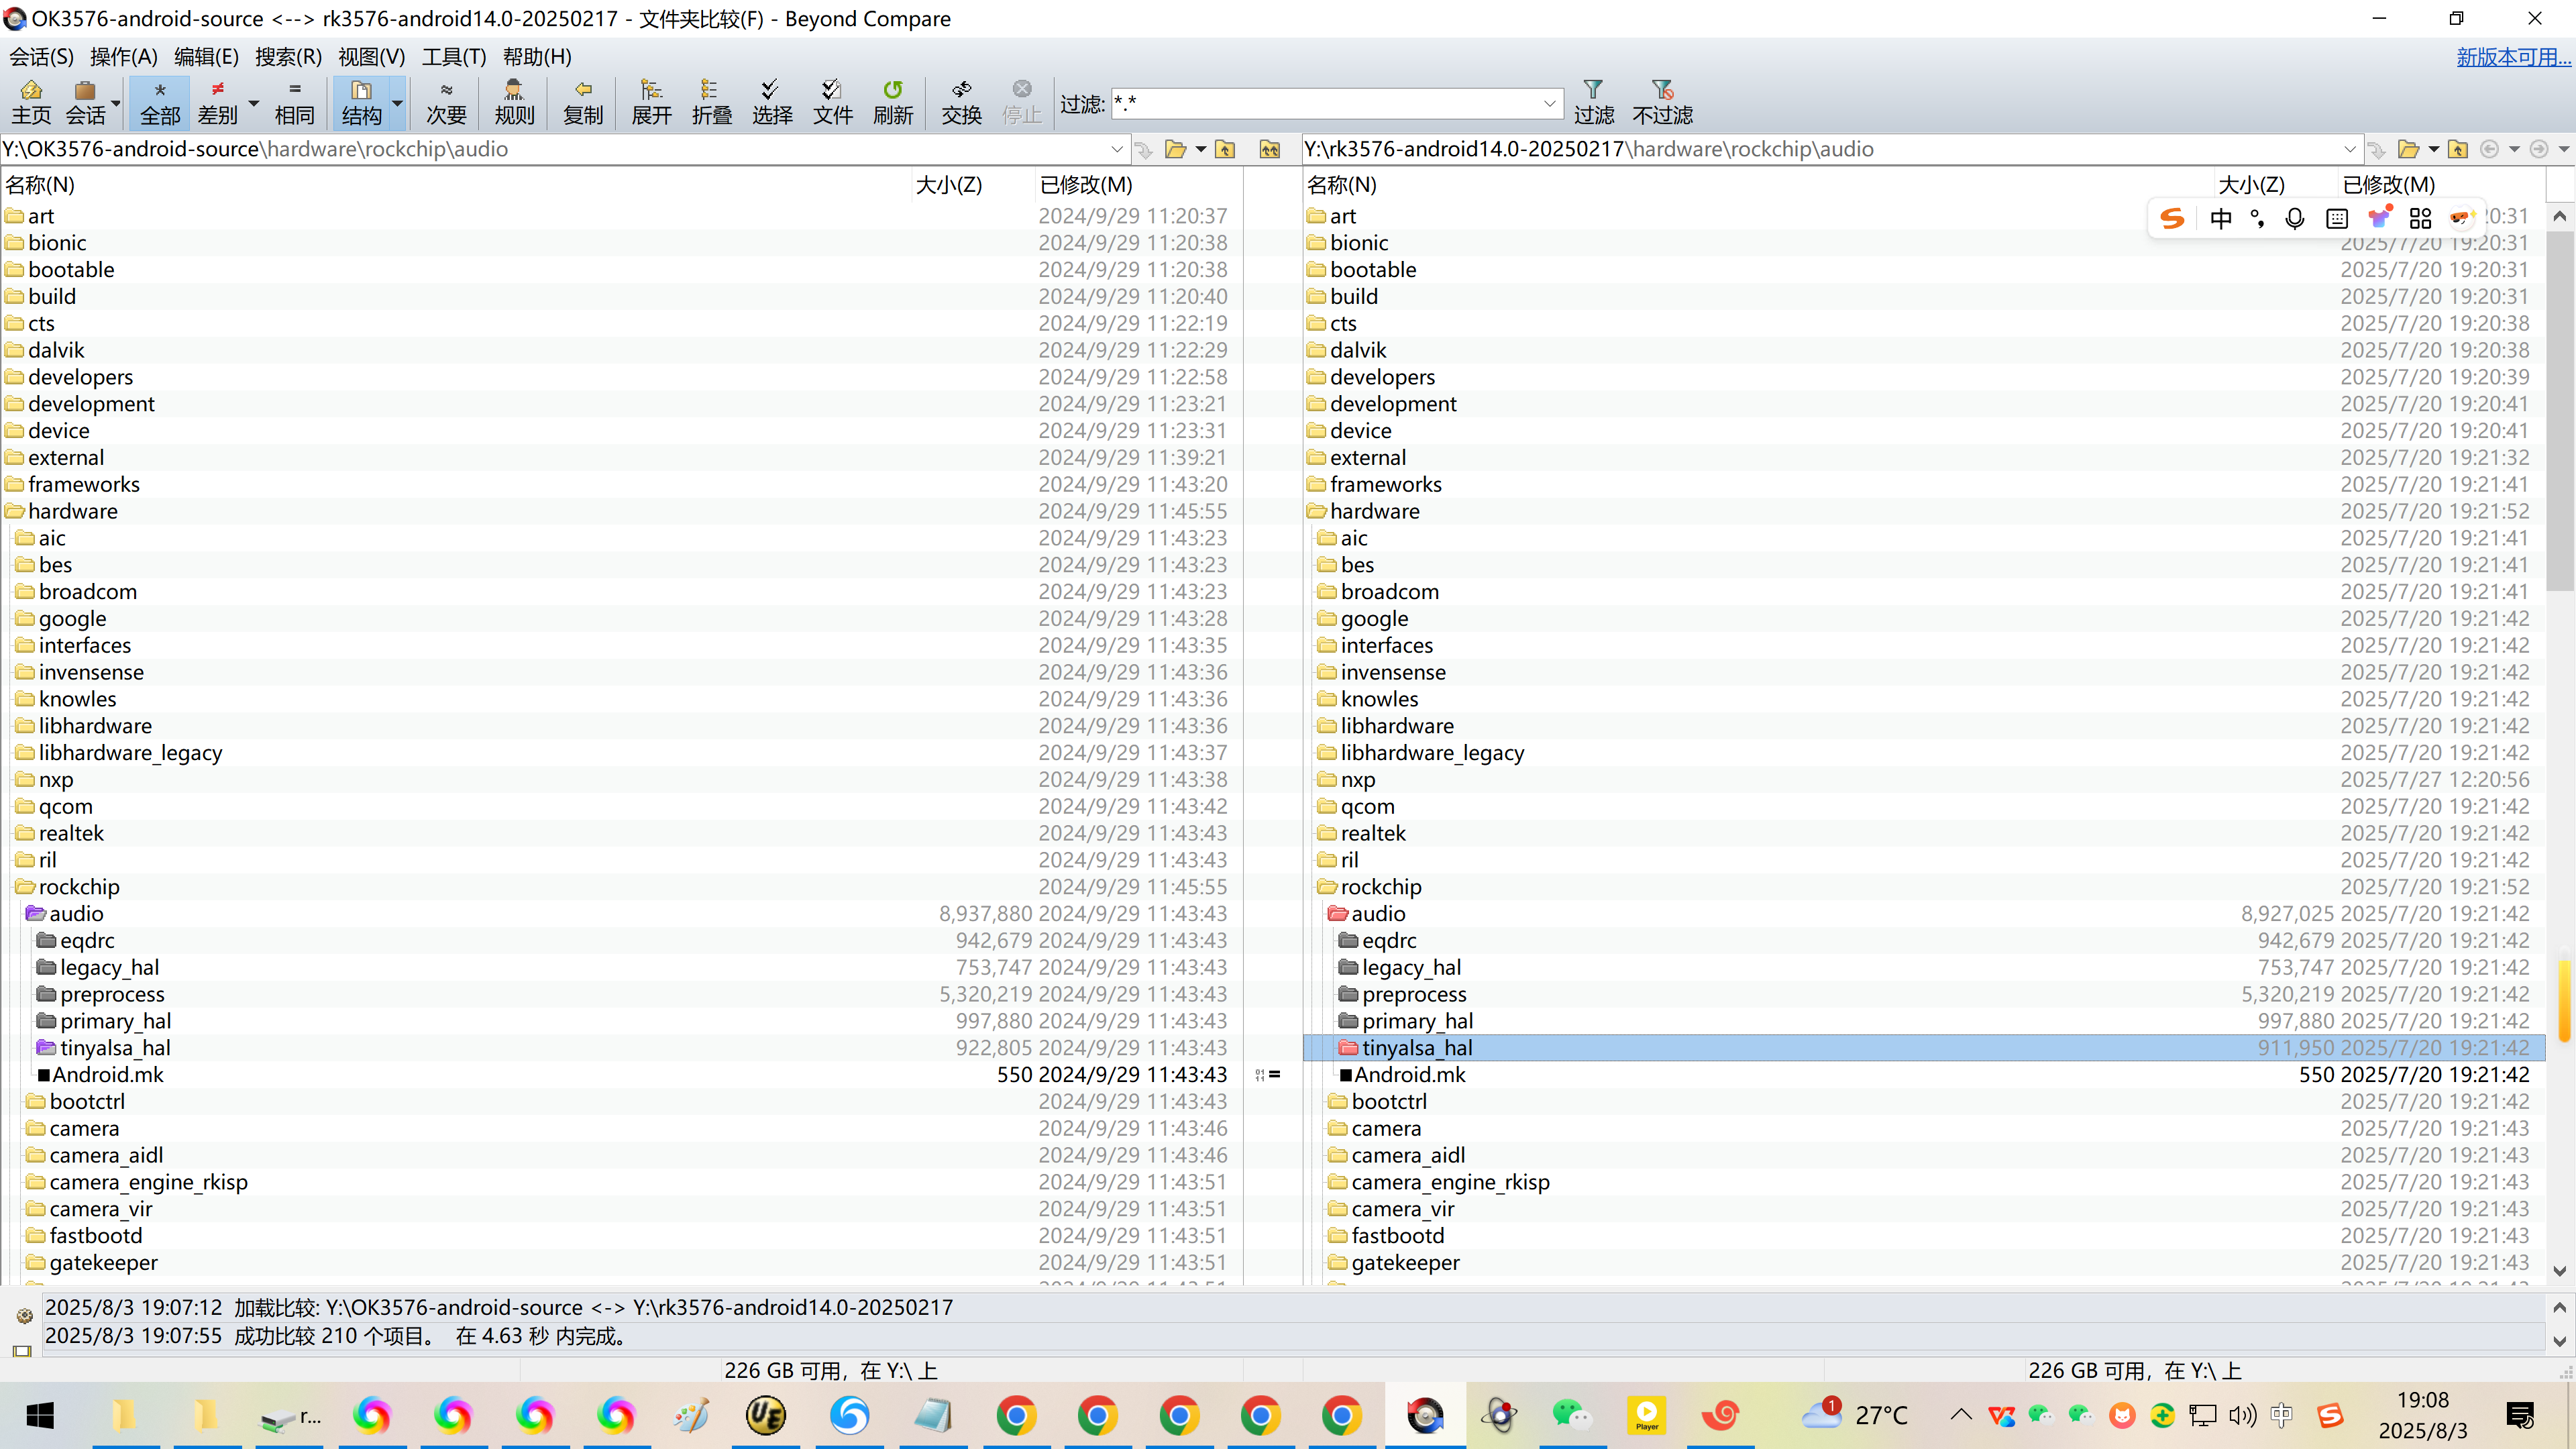Click right pane's browse folder icon
This screenshot has height=1449, width=2576.
[2409, 150]
